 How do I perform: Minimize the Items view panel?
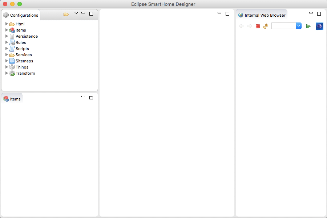pos(83,96)
